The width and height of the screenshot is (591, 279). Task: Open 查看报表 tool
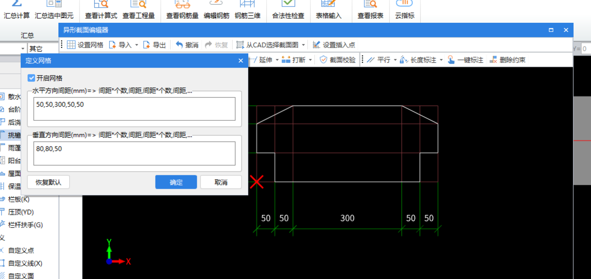click(370, 10)
